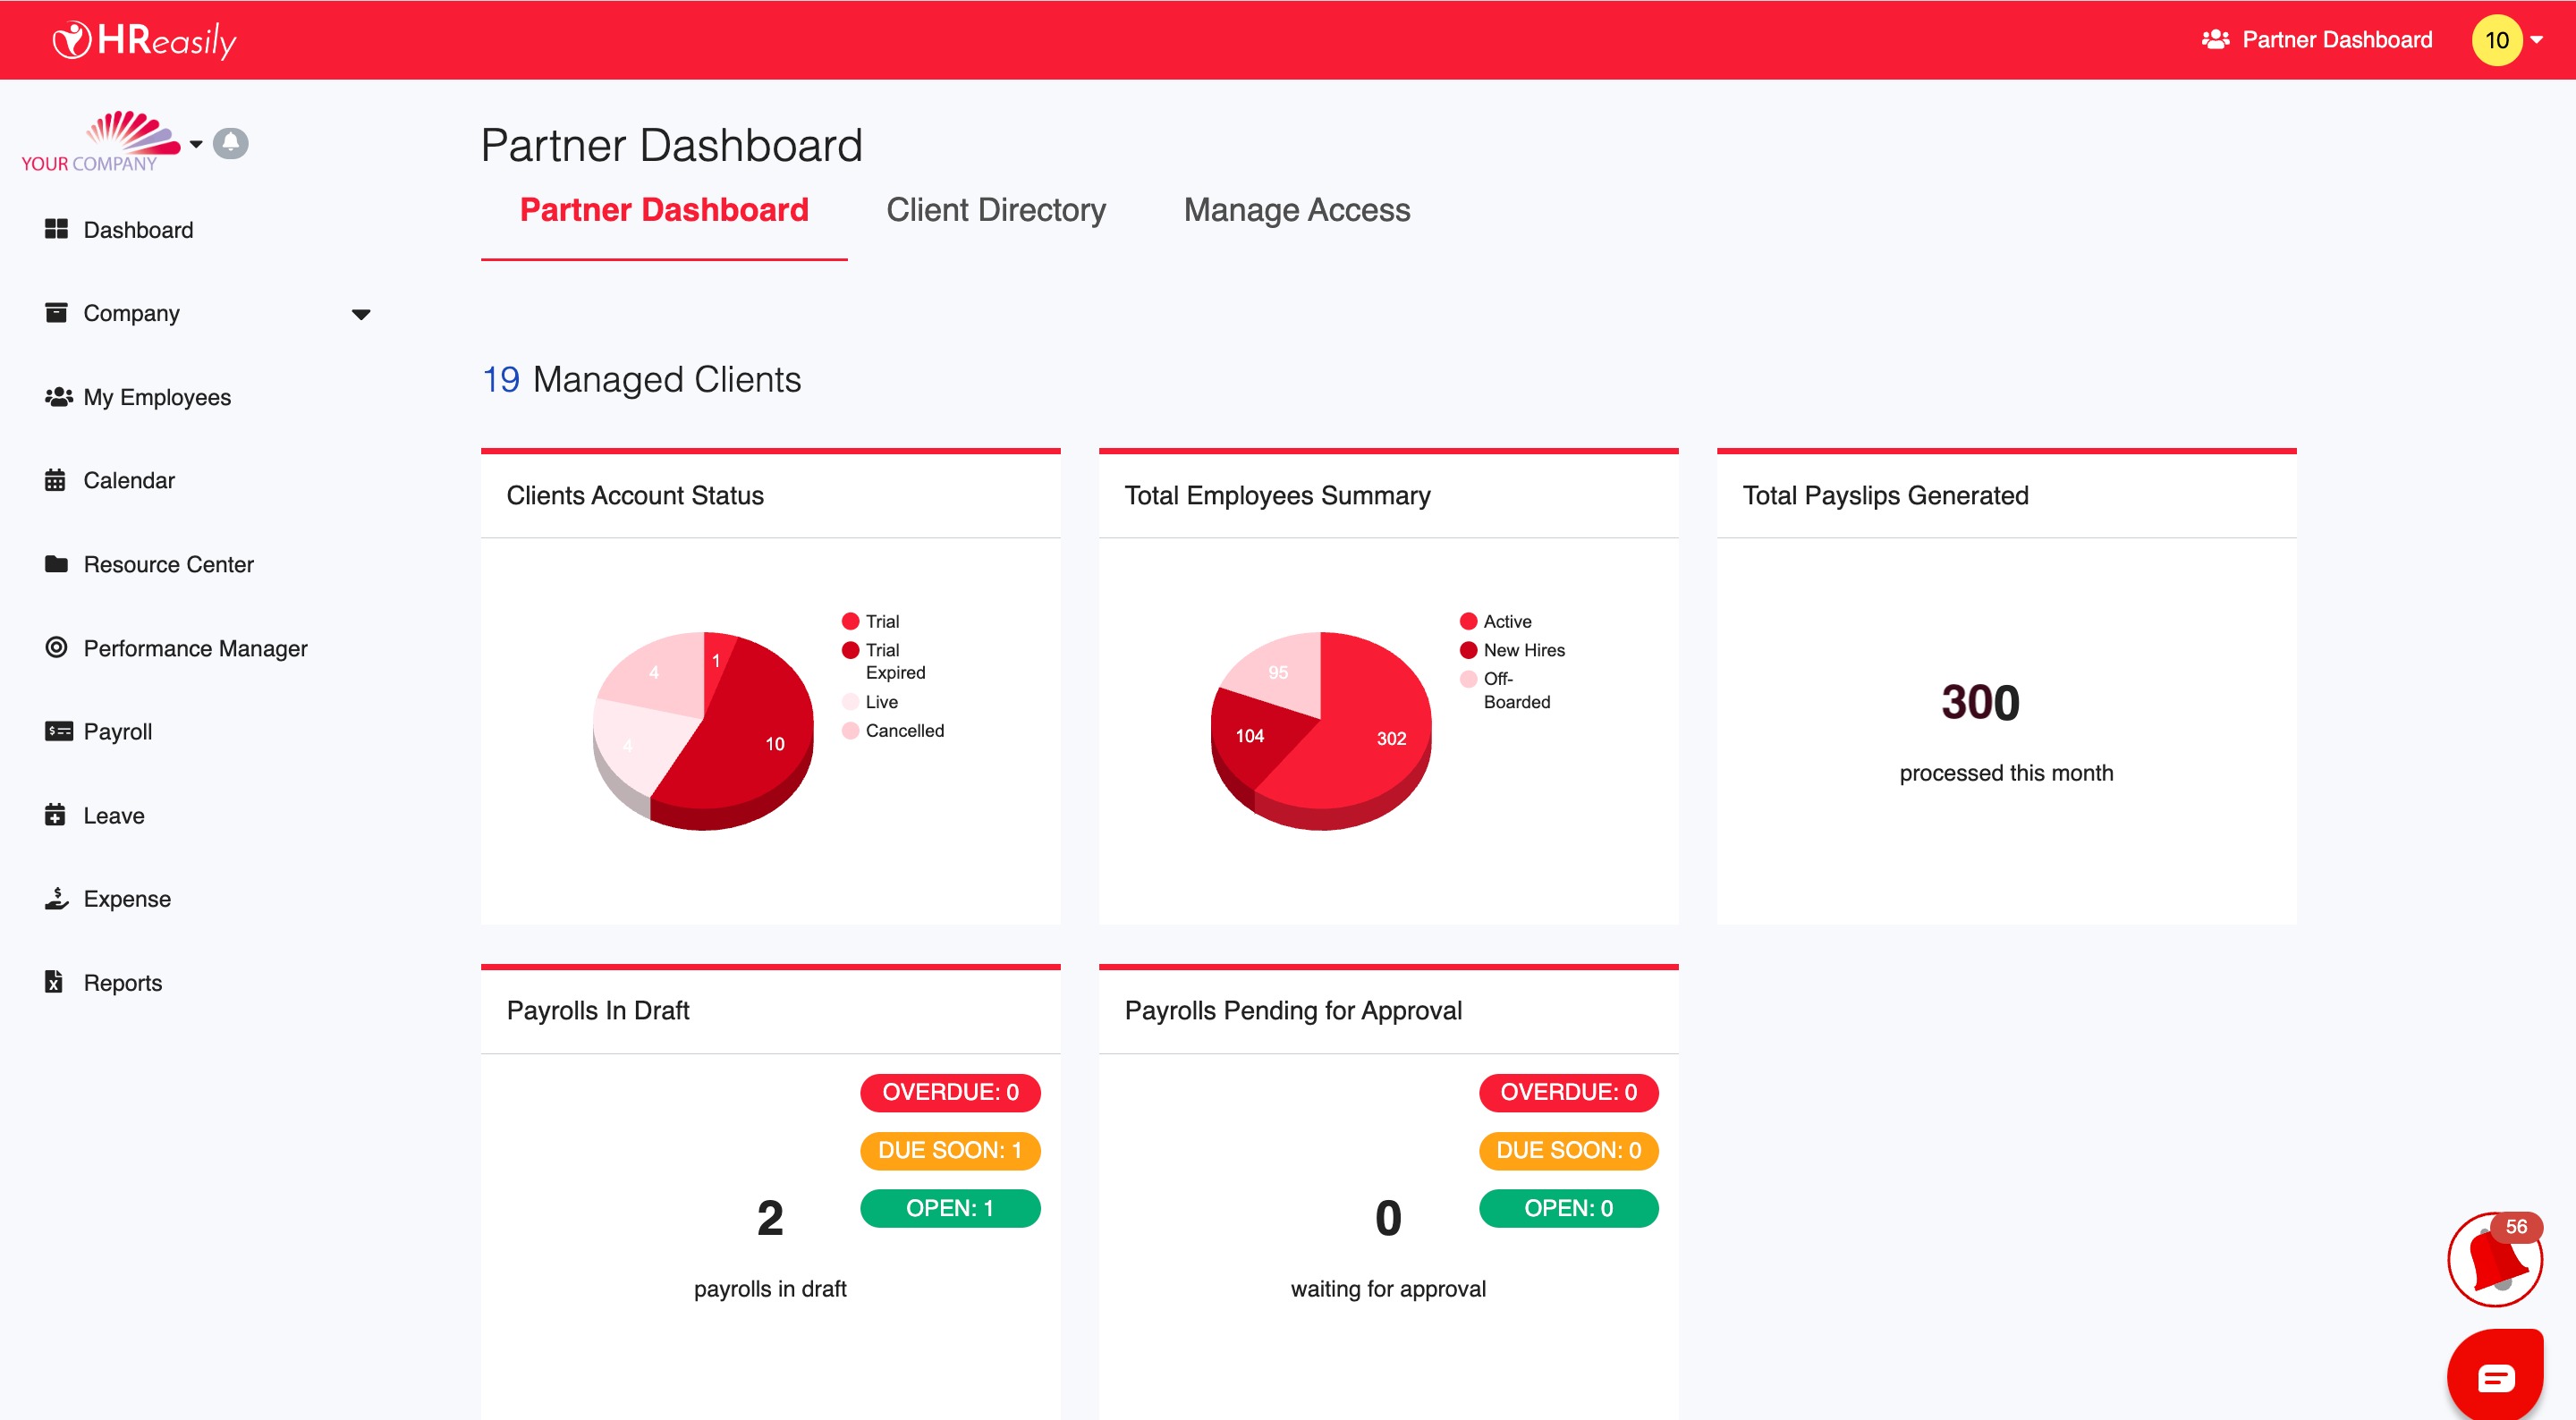Open the company switcher dropdown arrow

[196, 144]
